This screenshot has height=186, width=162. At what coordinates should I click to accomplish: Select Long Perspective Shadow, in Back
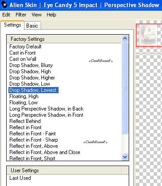(46, 109)
